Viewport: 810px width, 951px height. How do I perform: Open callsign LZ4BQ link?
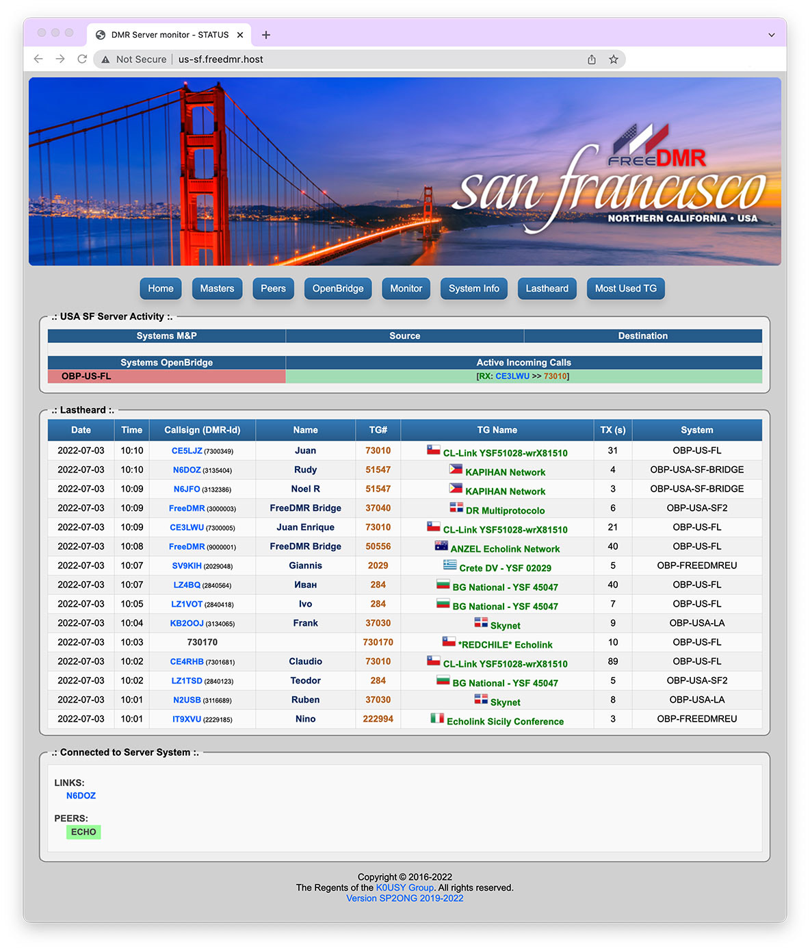[187, 585]
